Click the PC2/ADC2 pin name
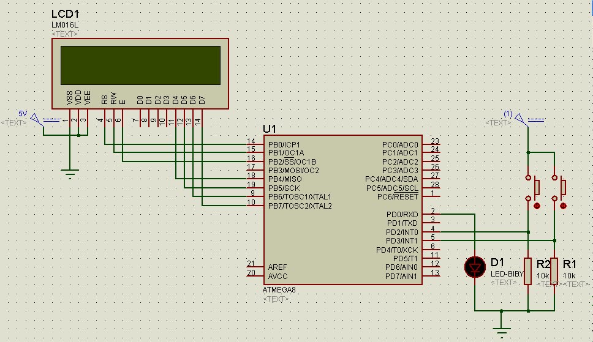593x342 pixels. click(400, 162)
